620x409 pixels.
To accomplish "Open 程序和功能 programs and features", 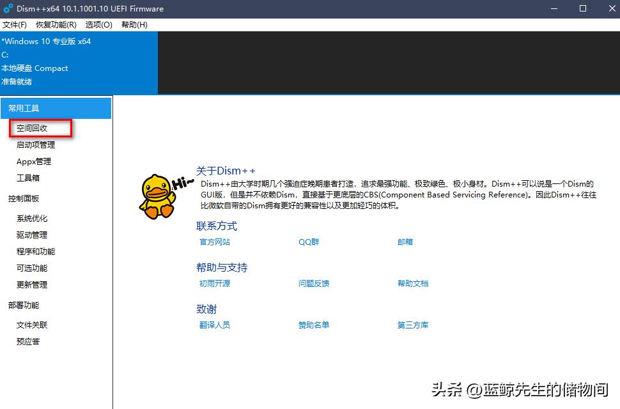I will coord(38,251).
